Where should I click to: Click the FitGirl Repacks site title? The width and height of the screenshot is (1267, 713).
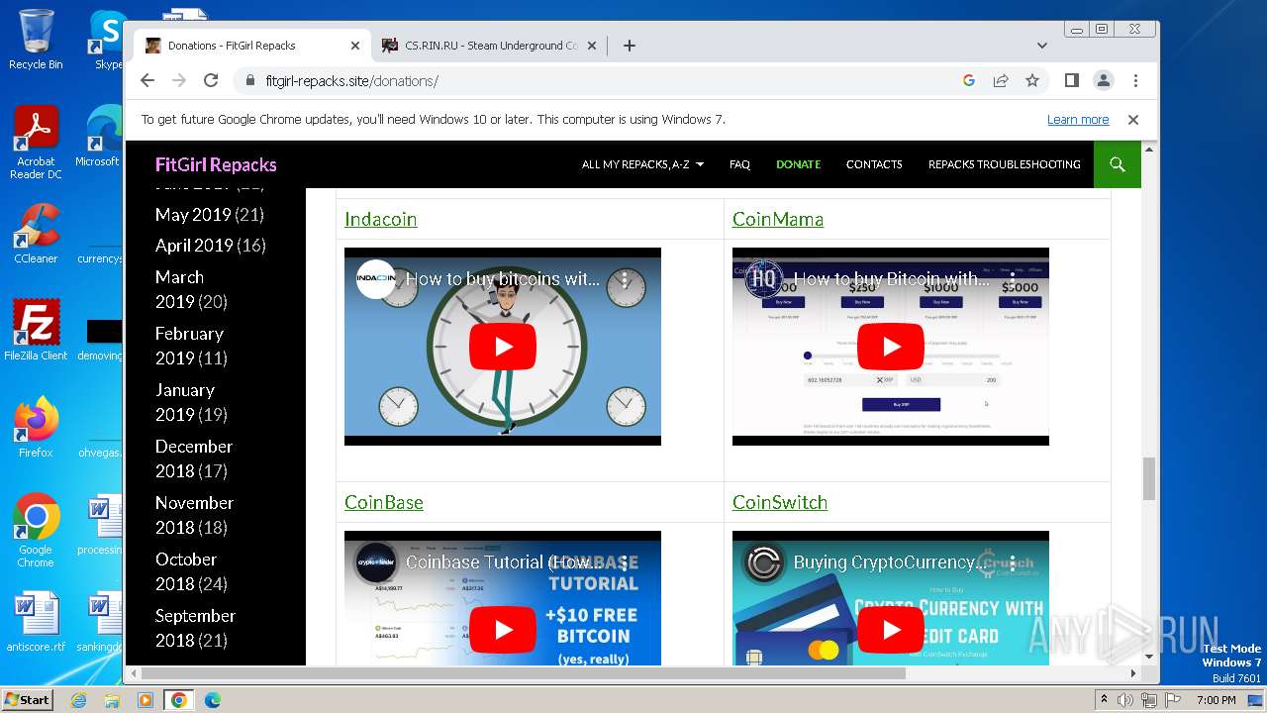(x=216, y=164)
